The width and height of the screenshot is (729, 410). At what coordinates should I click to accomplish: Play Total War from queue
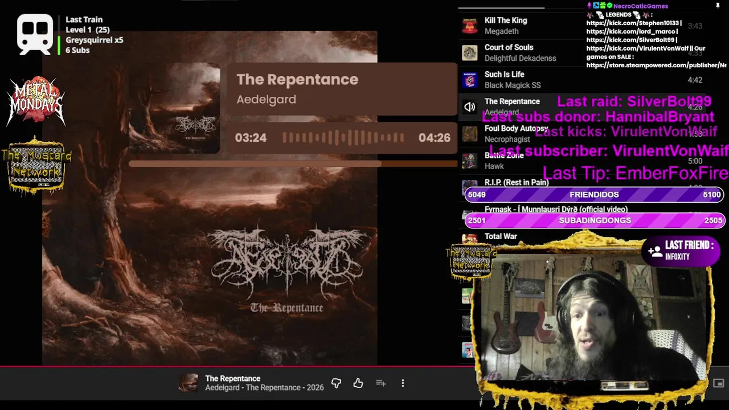pyautogui.click(x=501, y=236)
